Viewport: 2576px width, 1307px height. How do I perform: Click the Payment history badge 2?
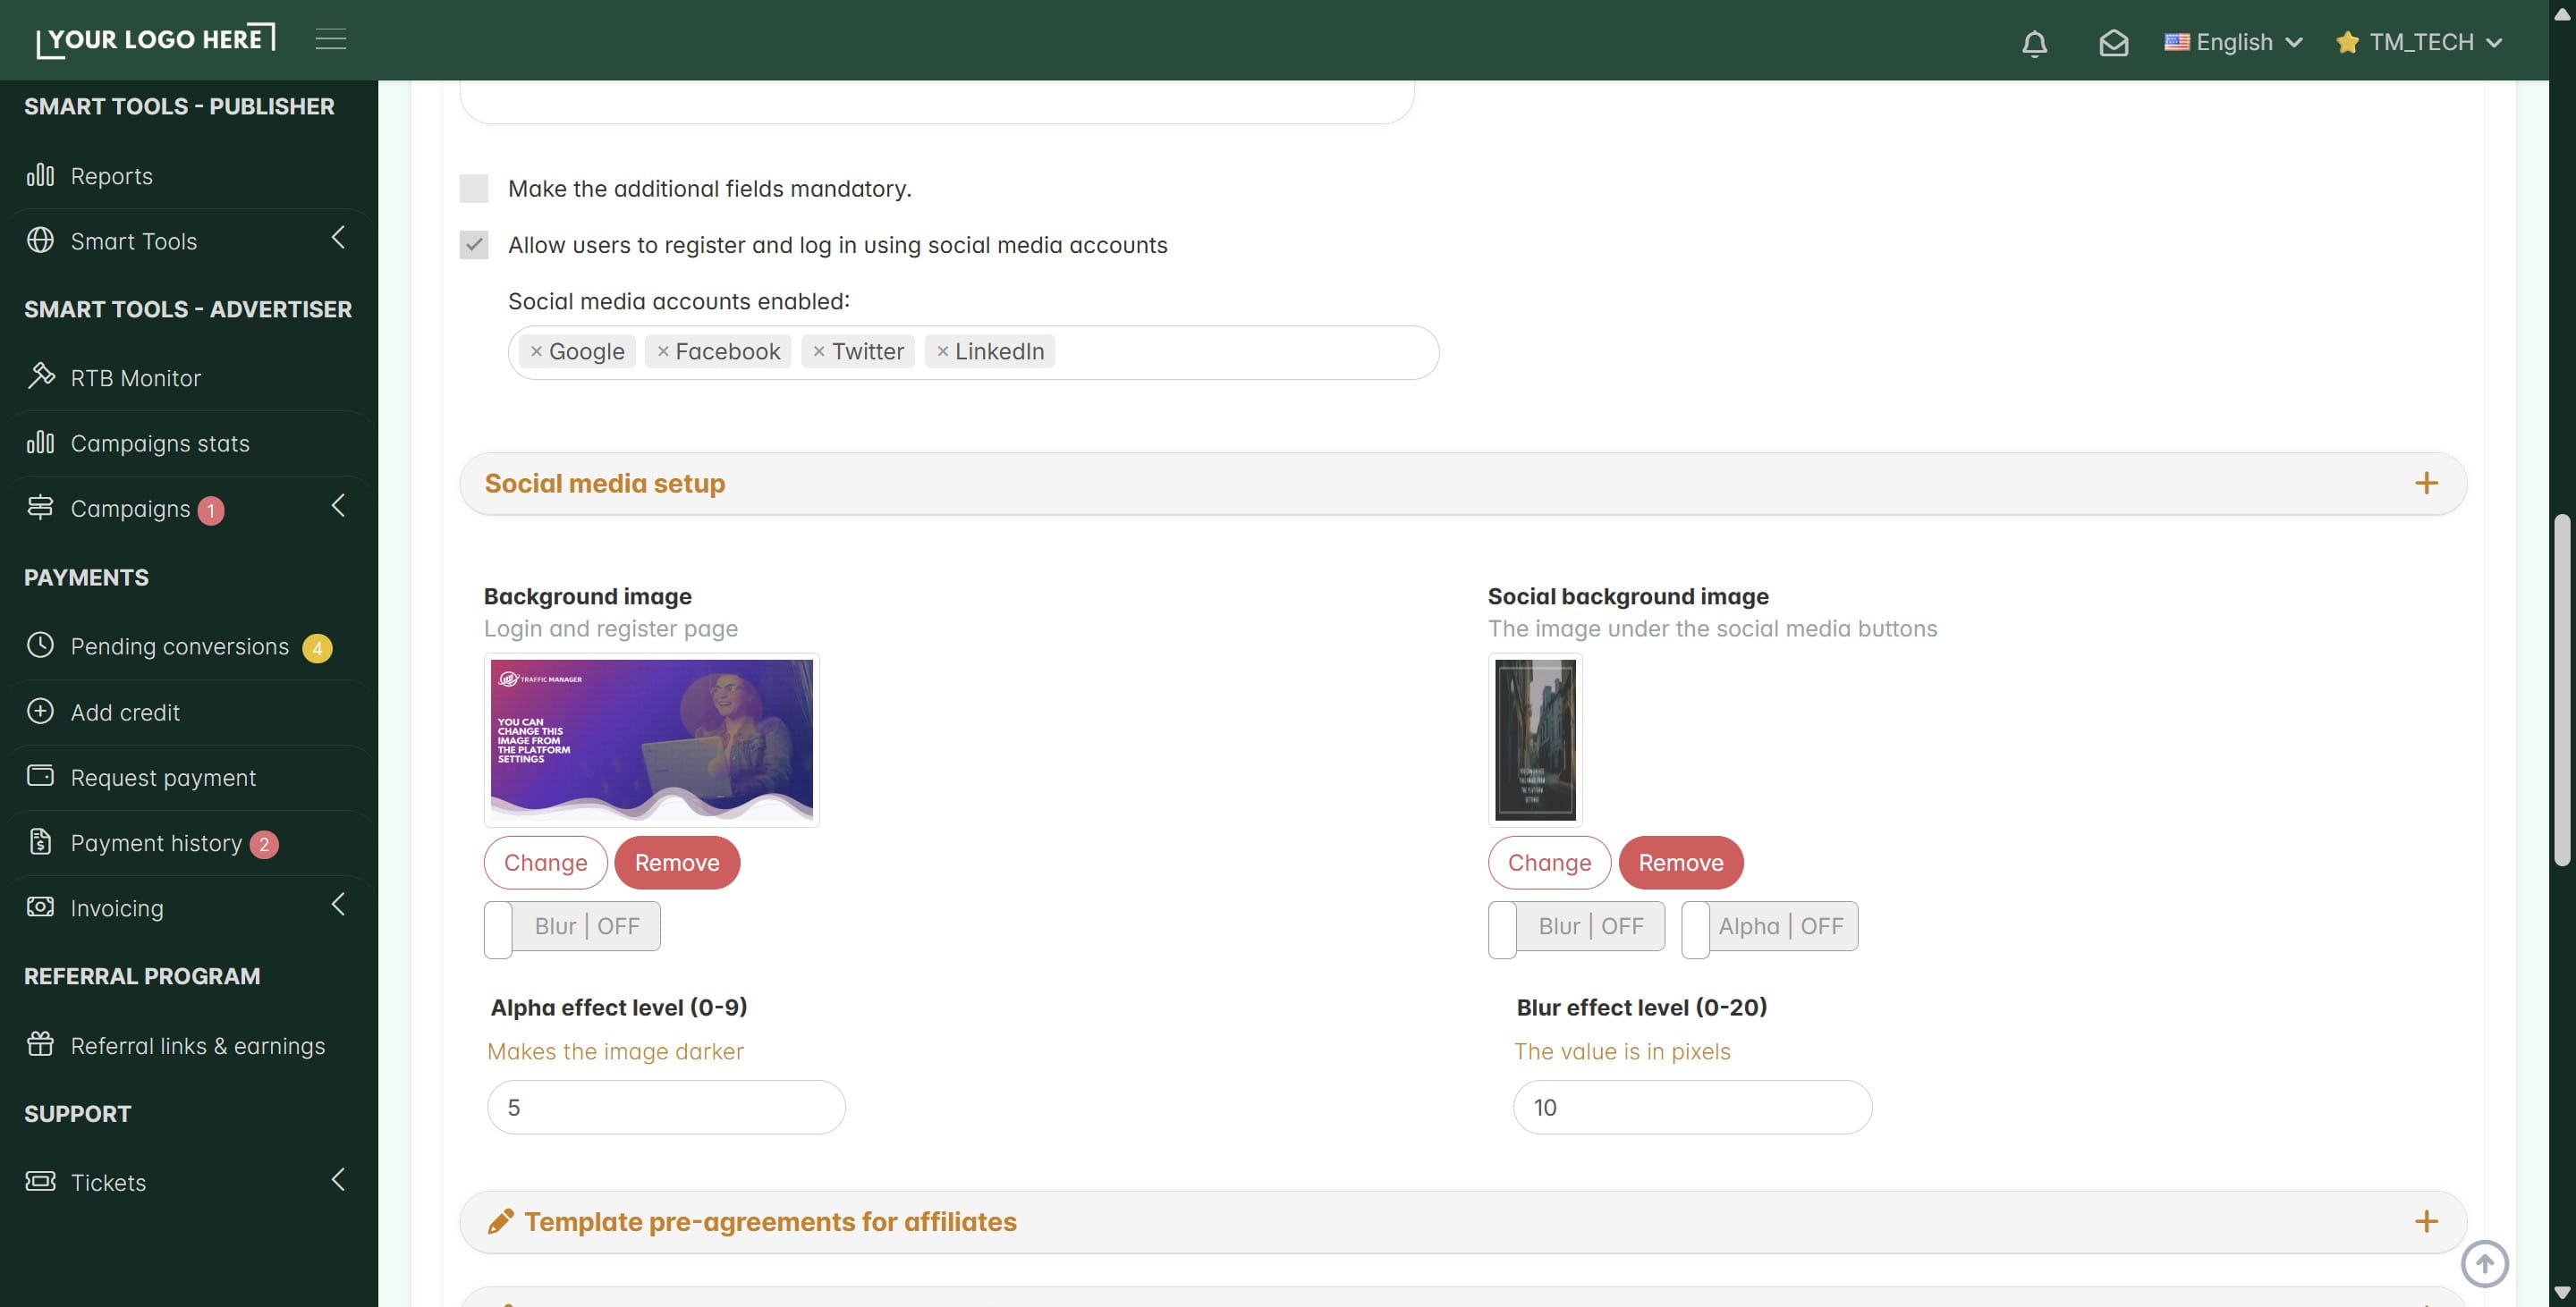click(x=264, y=844)
